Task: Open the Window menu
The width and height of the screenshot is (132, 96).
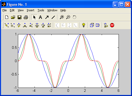Action: tap(52, 10)
